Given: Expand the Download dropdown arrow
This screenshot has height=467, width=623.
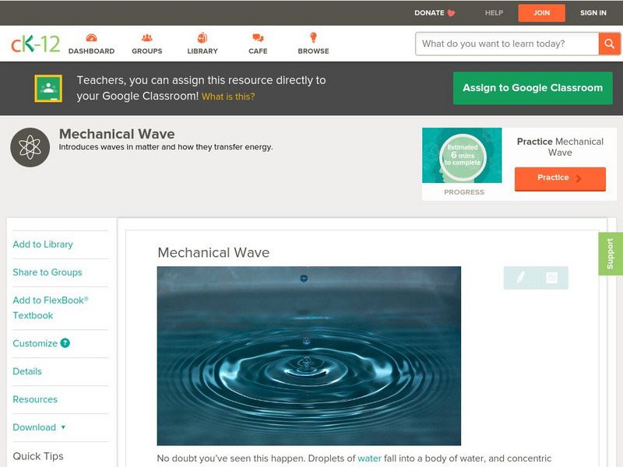Looking at the screenshot, I should 63,427.
